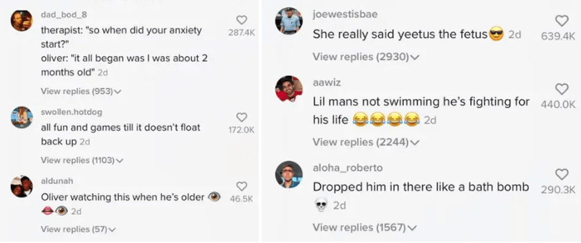Image resolution: width=581 pixels, height=243 pixels.
Task: Open aloha_roberto's profile picture
Action: pyautogui.click(x=289, y=174)
